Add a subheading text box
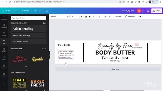The height and width of the screenshot is (91, 163). tap(29, 35)
